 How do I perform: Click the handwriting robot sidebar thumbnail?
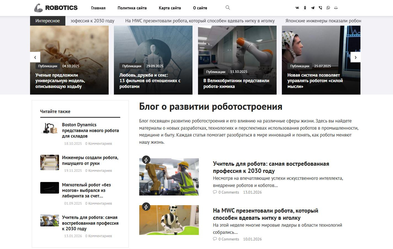(50, 162)
